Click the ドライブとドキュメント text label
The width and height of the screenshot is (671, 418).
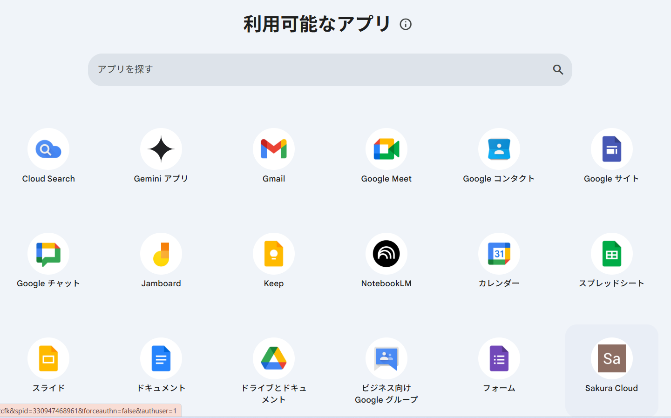(x=274, y=394)
